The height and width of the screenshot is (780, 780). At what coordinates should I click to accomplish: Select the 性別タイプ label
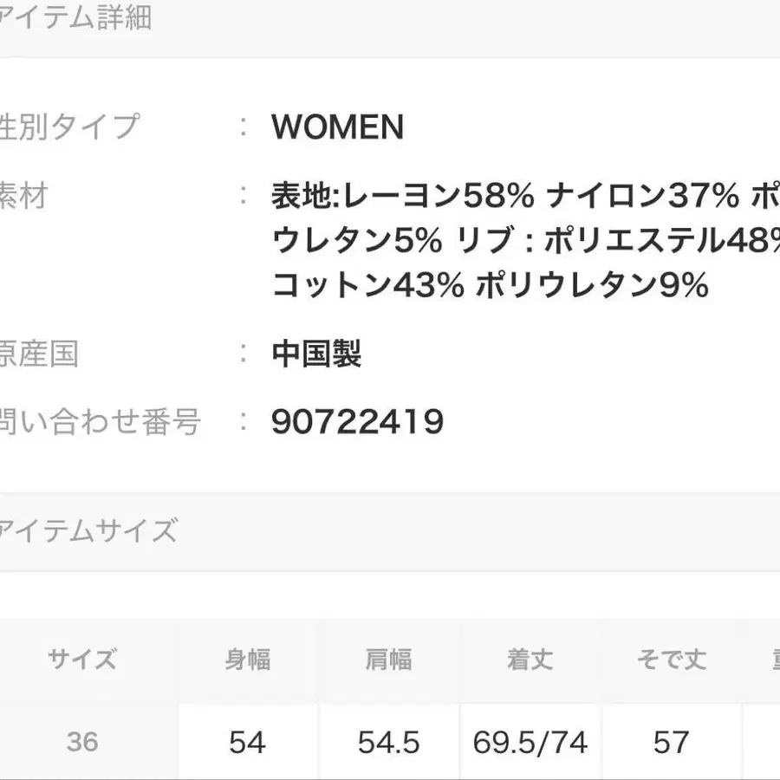pyautogui.click(x=69, y=127)
